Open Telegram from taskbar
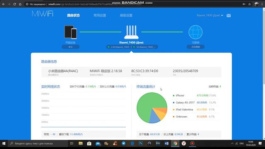Screen dimensions: 265x149 [x=123, y=144]
